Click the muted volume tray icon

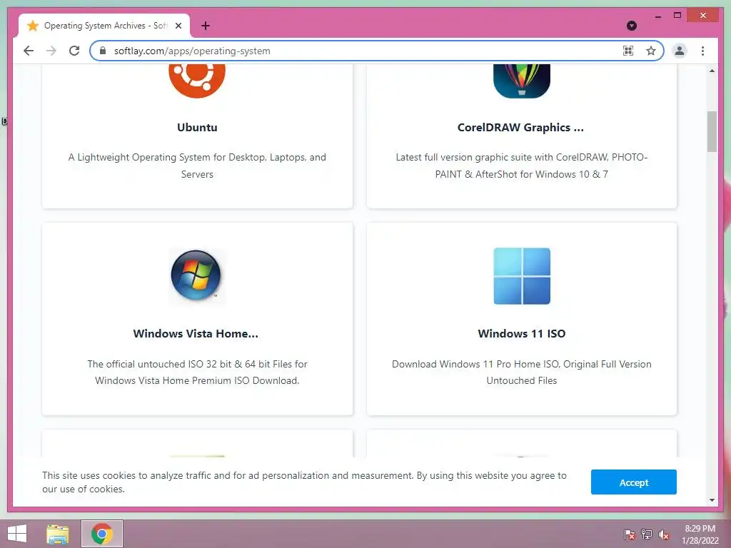663,534
